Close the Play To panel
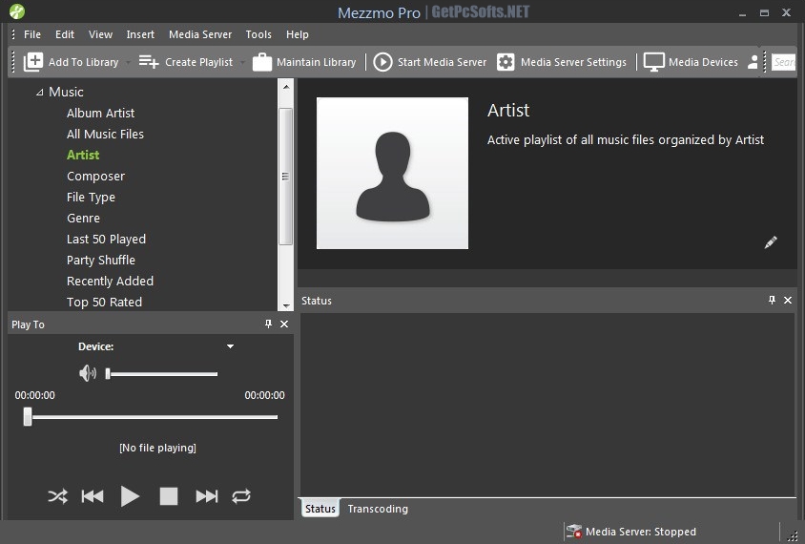This screenshot has width=805, height=544. (284, 324)
